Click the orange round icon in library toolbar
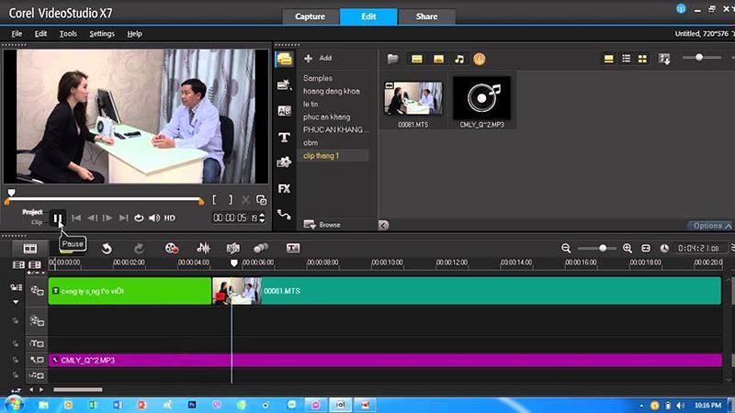The width and height of the screenshot is (735, 413). tap(479, 59)
